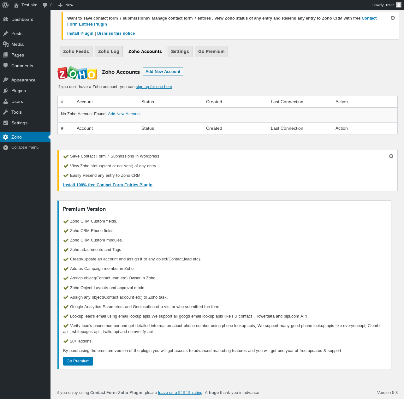404x399 pixels.
Task: Follow the sign up for one here link
Action: pyautogui.click(x=154, y=87)
